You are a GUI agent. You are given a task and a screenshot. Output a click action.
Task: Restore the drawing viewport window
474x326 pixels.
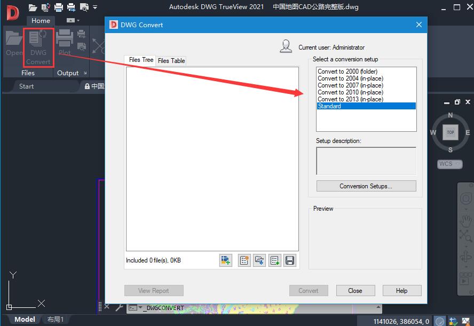457,102
